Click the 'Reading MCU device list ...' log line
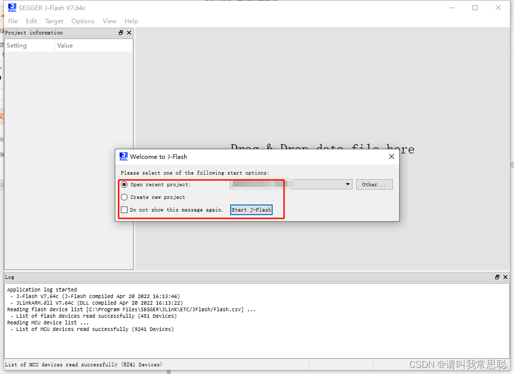The width and height of the screenshot is (514, 374). tap(48, 322)
